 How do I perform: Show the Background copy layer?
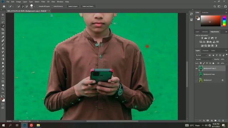pos(196,74)
